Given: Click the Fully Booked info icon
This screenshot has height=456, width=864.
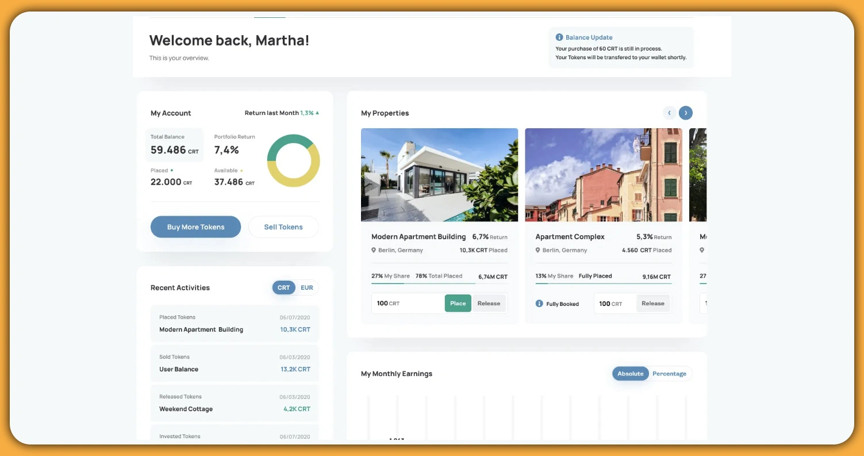Looking at the screenshot, I should pos(539,304).
